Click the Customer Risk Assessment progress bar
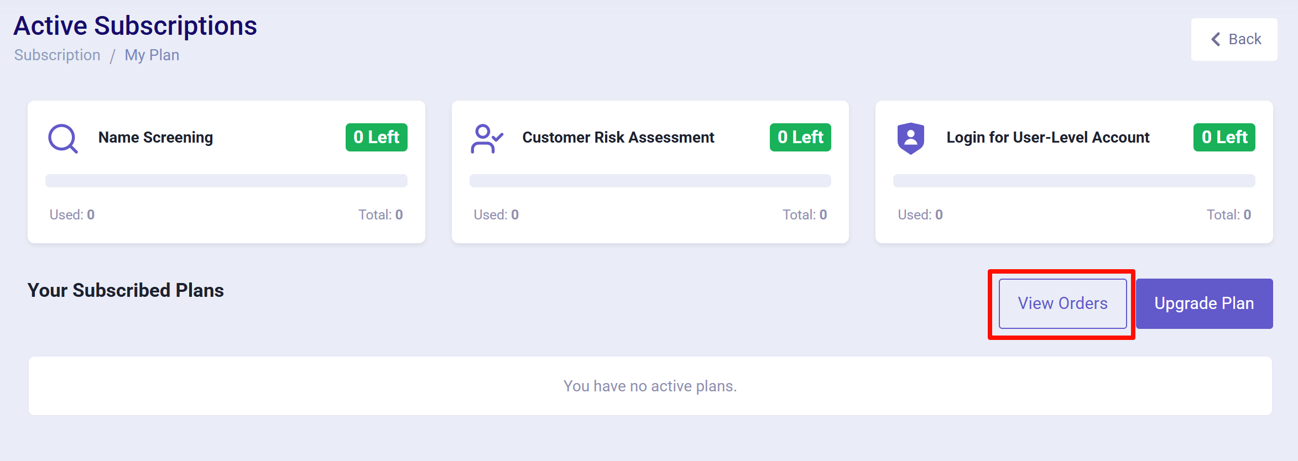This screenshot has height=461, width=1298. point(650,181)
